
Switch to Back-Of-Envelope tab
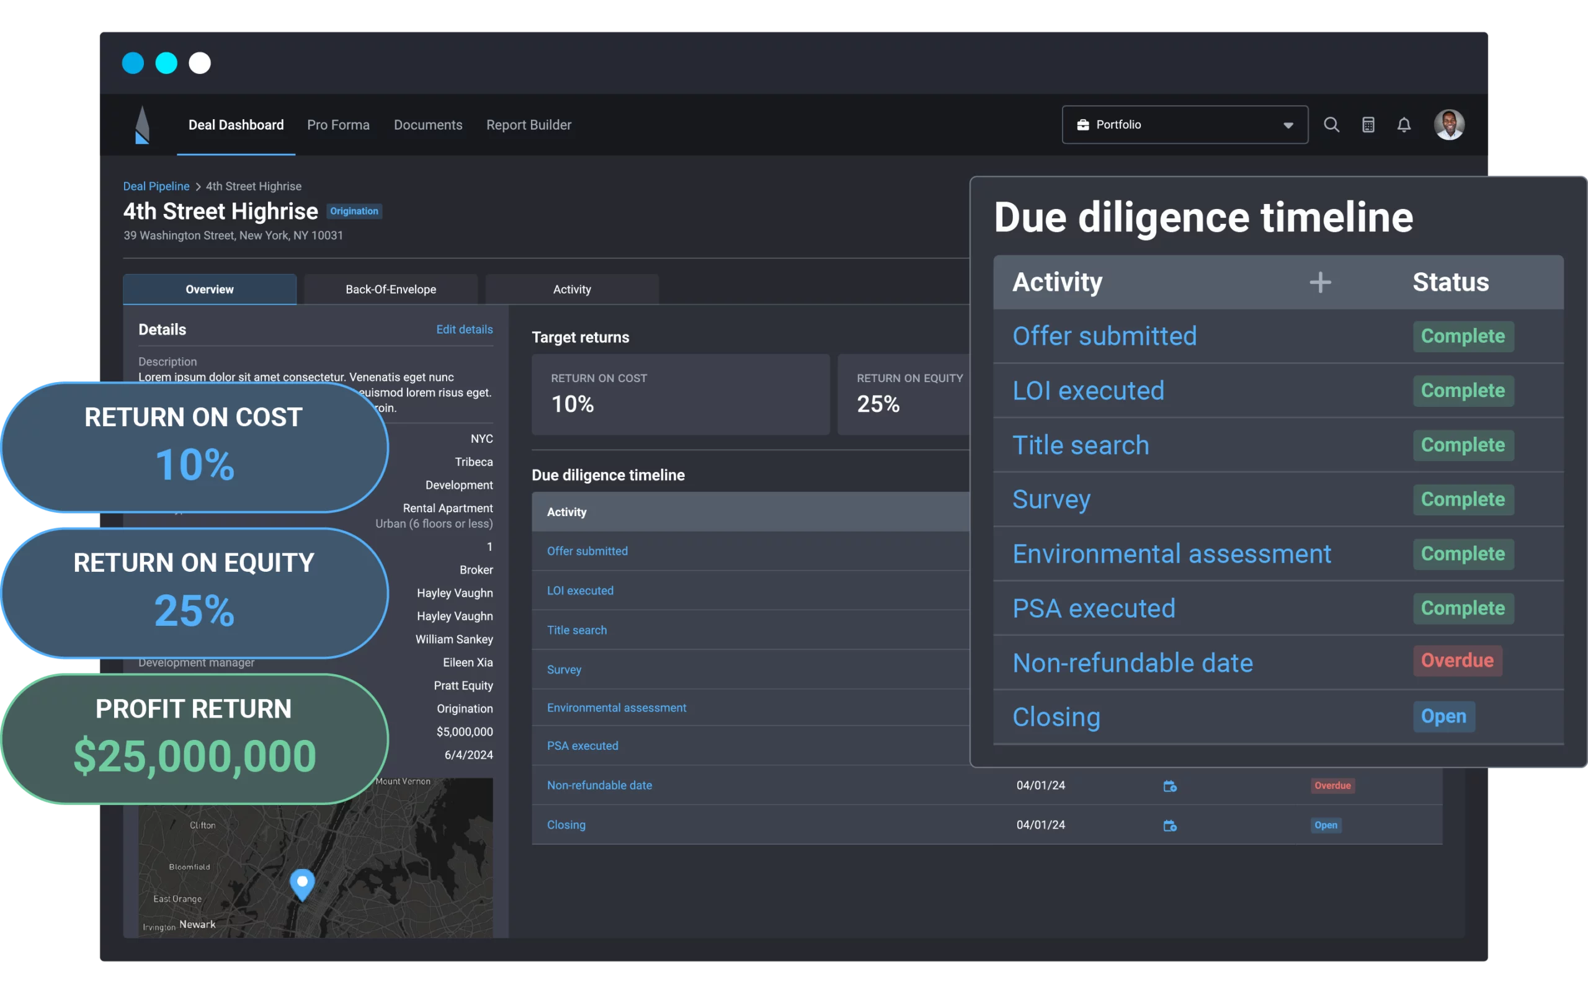tap(391, 290)
